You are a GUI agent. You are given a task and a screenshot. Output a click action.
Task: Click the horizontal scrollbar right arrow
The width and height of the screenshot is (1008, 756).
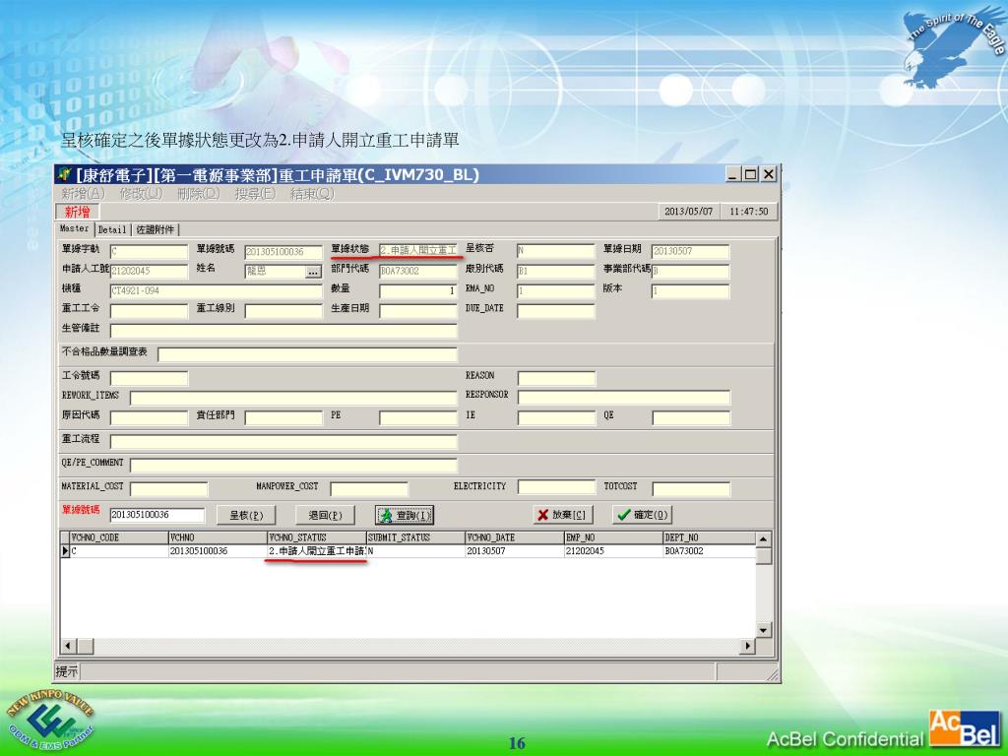(x=747, y=646)
